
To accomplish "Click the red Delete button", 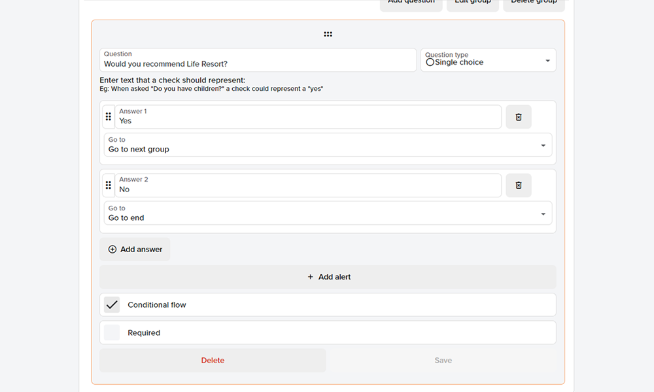I will pyautogui.click(x=213, y=361).
